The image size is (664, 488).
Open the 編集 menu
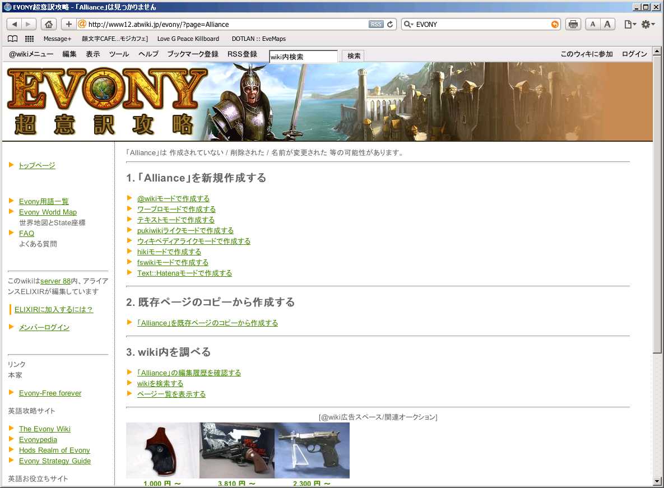[69, 54]
